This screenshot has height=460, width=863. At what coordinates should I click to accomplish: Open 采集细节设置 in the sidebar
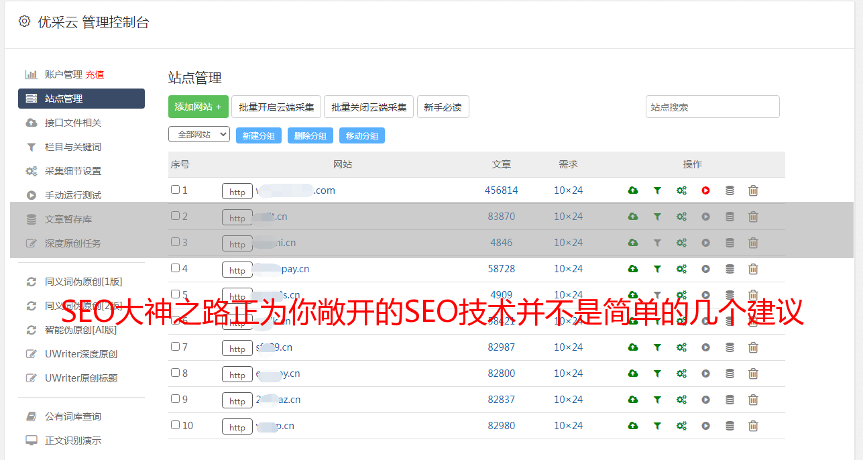coord(73,171)
